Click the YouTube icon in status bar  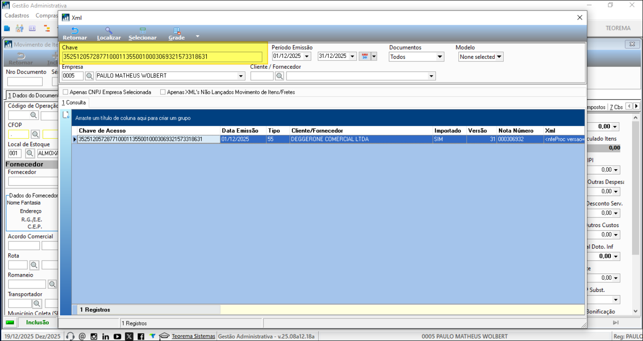coord(117,336)
